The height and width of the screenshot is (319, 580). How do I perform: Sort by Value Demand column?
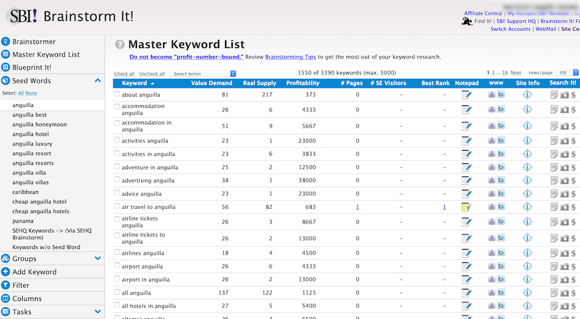click(212, 83)
